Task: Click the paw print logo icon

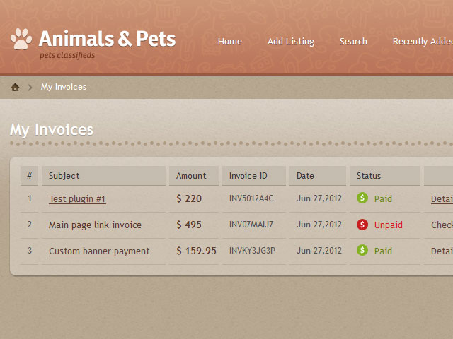Action: (21, 39)
